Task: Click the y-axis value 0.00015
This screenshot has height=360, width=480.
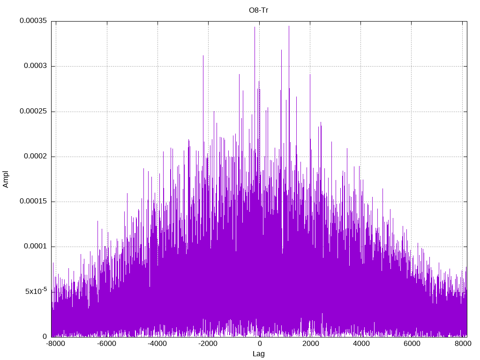Action: click(33, 201)
